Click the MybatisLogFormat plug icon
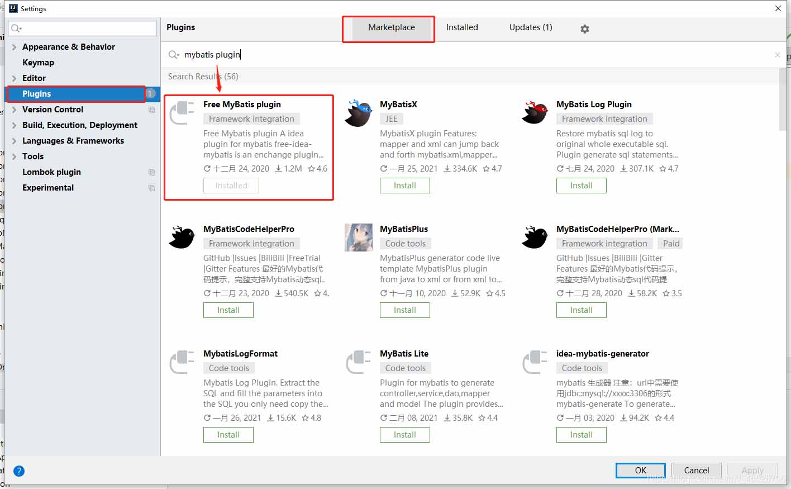Viewport: 791px width, 489px height. pyautogui.click(x=182, y=362)
